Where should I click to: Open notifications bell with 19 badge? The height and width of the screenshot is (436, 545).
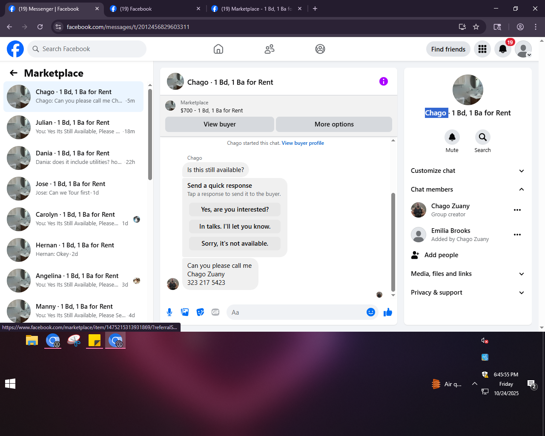coord(503,49)
